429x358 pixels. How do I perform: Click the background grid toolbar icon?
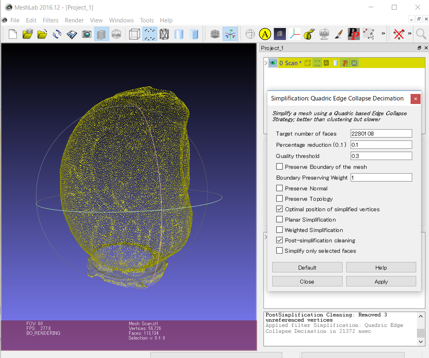(x=215, y=34)
